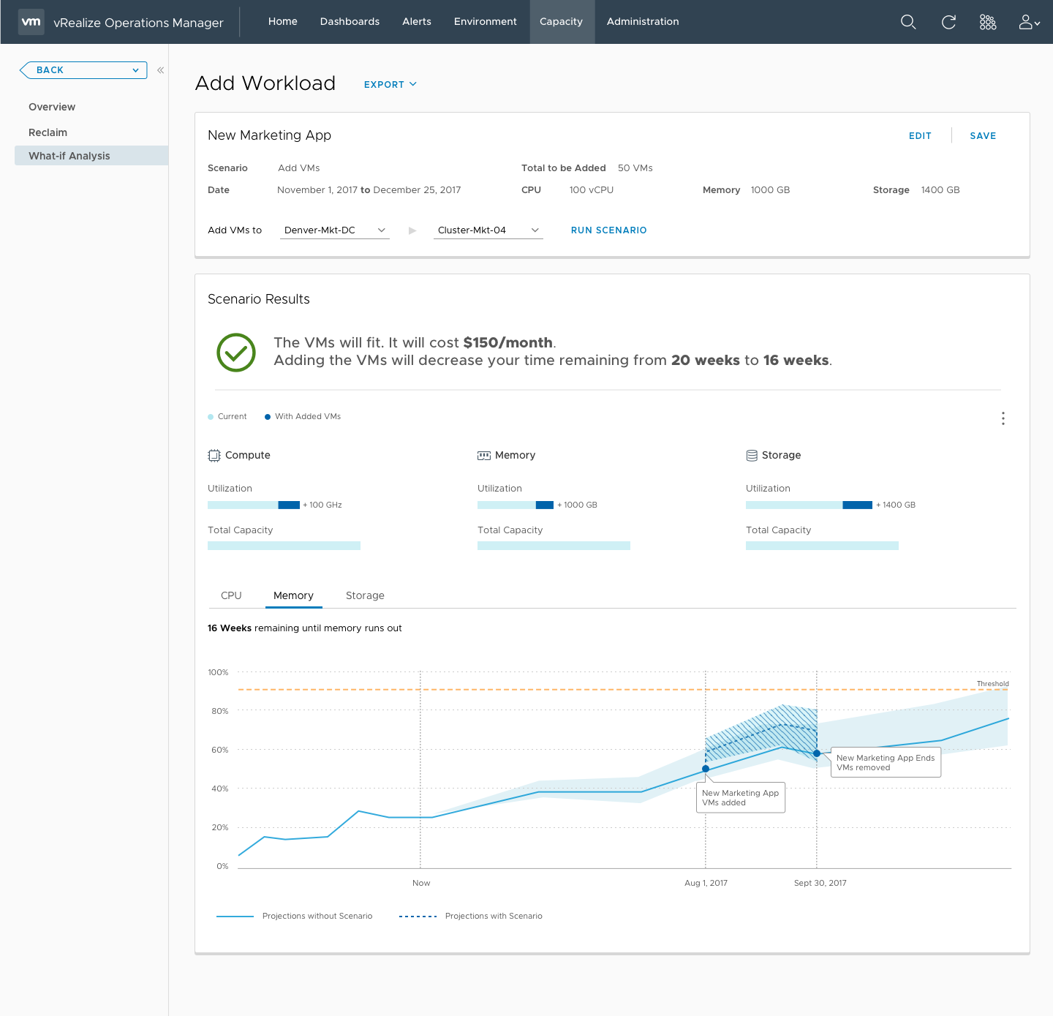Collapse sidebar with double-chevron icon
The height and width of the screenshot is (1016, 1053).
coord(160,70)
